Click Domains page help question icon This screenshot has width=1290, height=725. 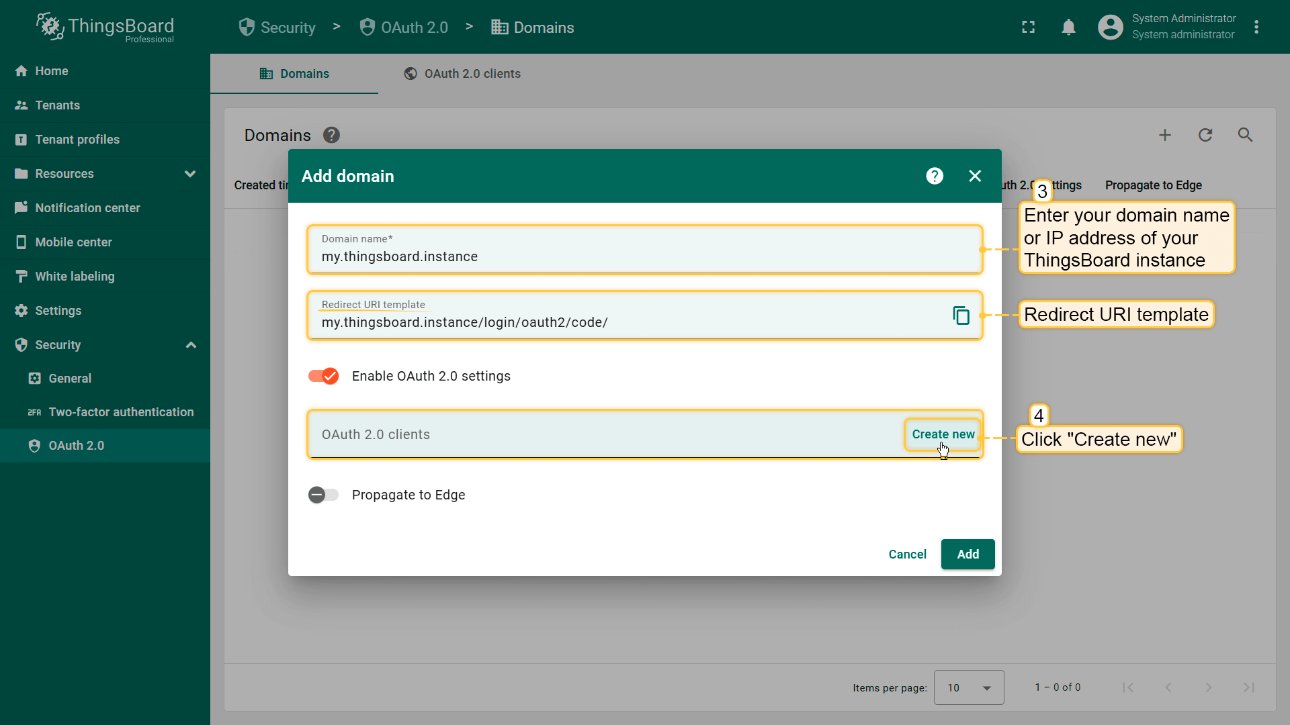331,136
